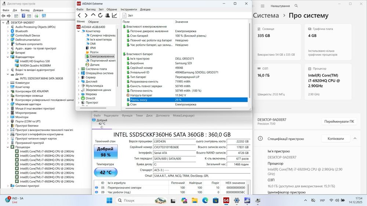Switch to Обране tab in AIDA64

coord(93,22)
